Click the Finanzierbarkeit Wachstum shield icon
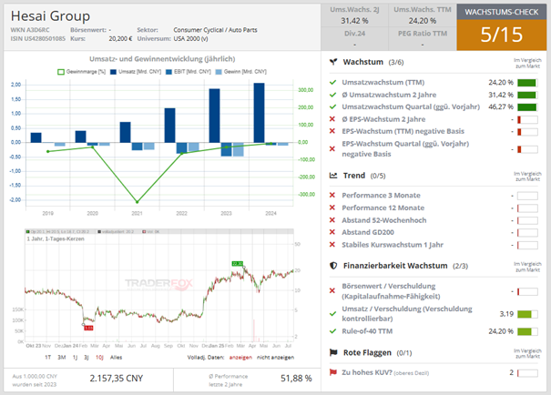551x395 pixels. coord(333,266)
